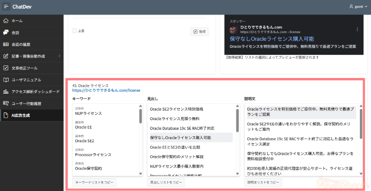This screenshot has height=191, width=371.
Task: Click the home icon in sidebar
Action: [6, 21]
